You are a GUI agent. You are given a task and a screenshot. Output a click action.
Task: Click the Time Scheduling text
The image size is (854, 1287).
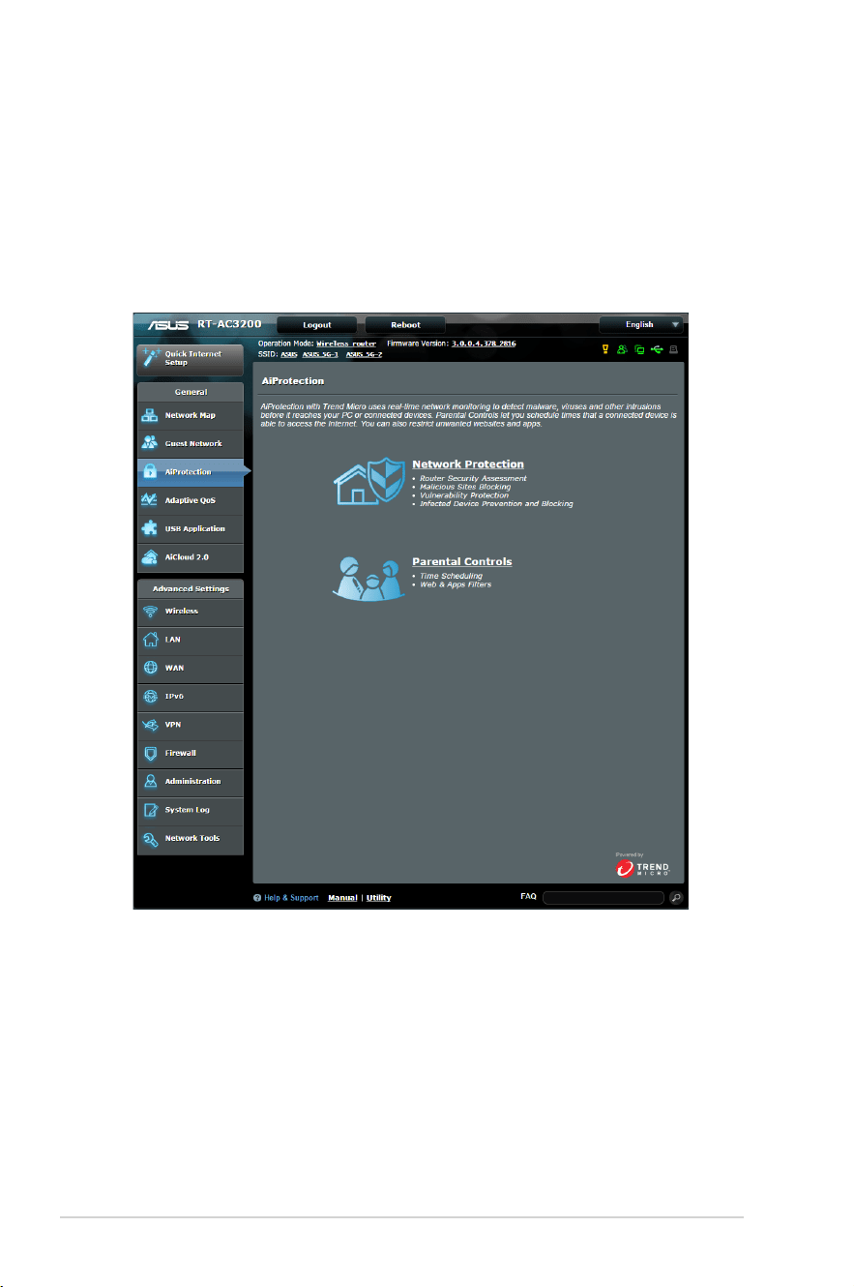pos(451,576)
